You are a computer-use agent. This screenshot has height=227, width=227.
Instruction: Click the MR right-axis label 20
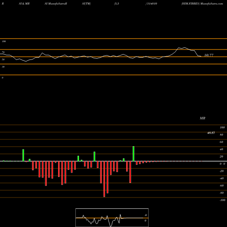(222, 157)
